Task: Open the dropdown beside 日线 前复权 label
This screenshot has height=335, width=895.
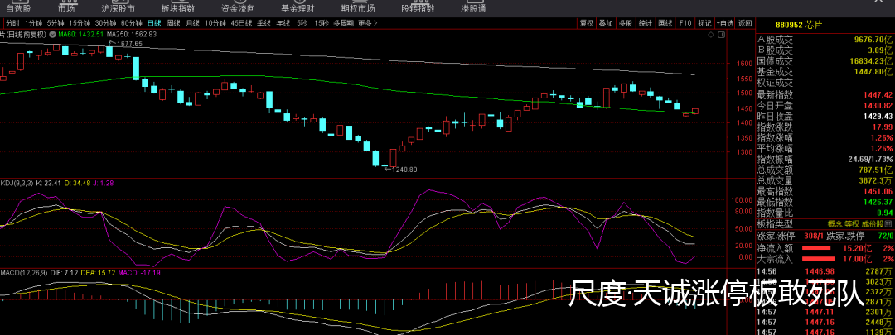Action: tap(51, 35)
